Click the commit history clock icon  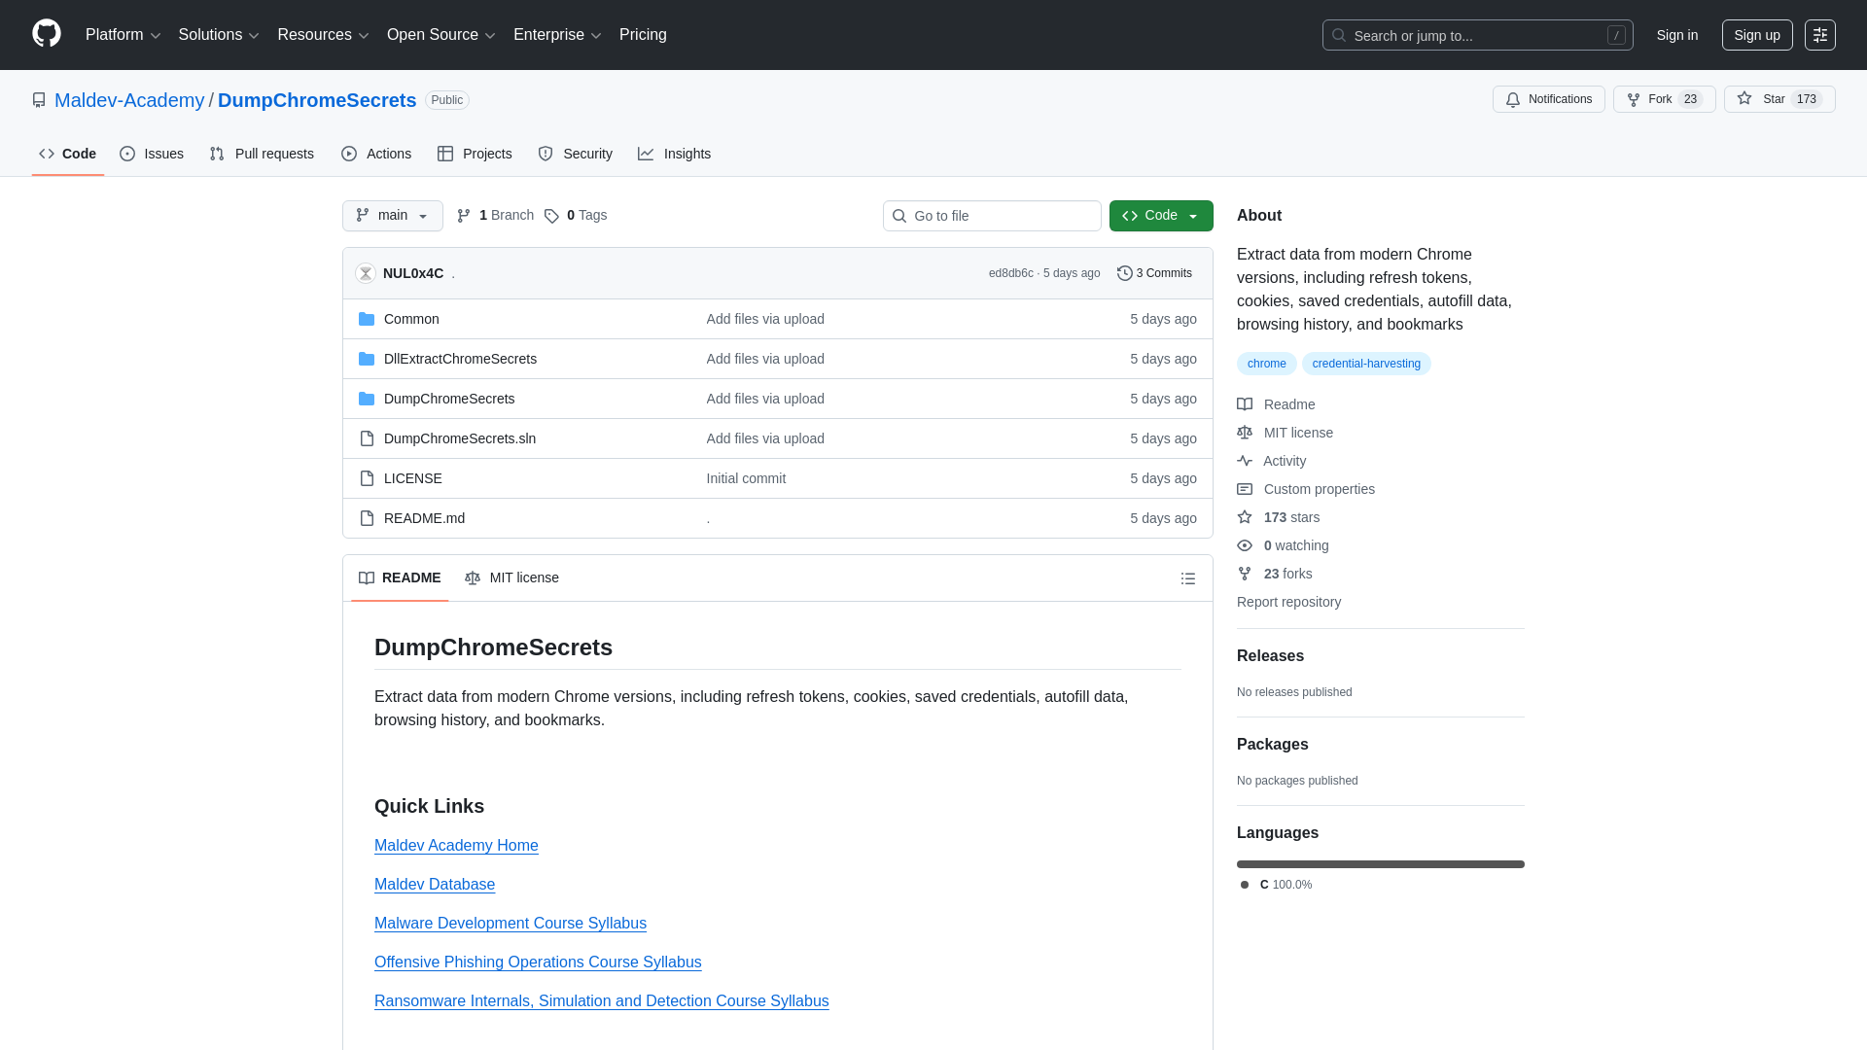(x=1125, y=273)
